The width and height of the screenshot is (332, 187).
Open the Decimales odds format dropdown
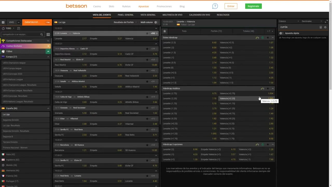point(312,21)
